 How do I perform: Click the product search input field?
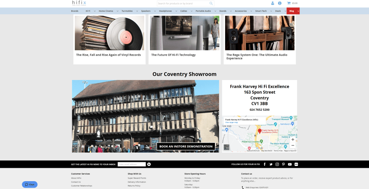183,4
